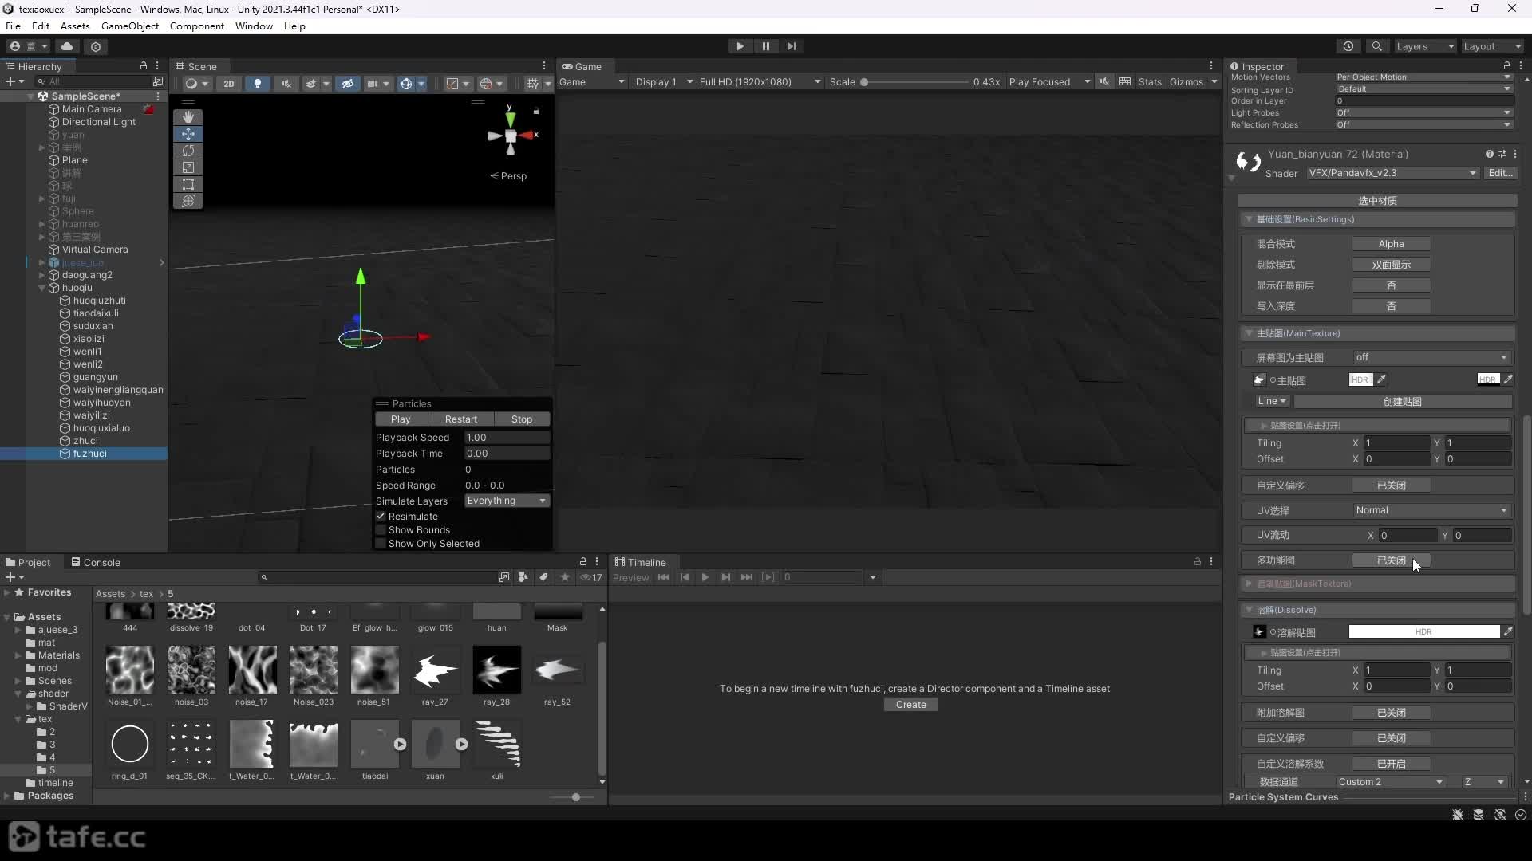The width and height of the screenshot is (1532, 861).
Task: Toggle scene lighting lightbulb icon
Action: pyautogui.click(x=257, y=83)
